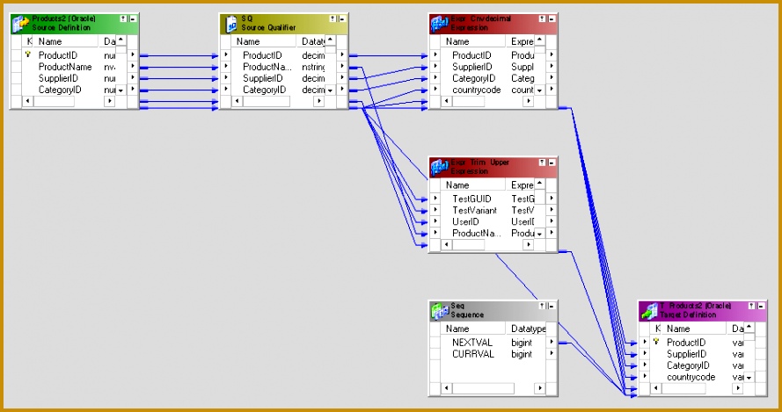Viewport: 782px width, 412px height.
Task: Click the nstring datatype cell in SQ Source Qualifier
Action: click(313, 67)
